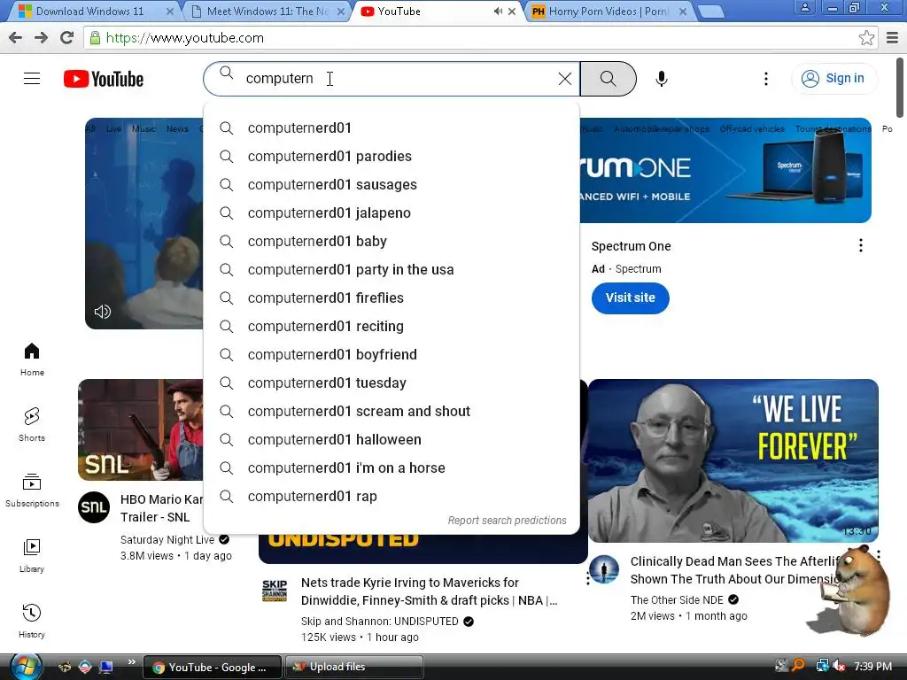This screenshot has width=907, height=680.
Task: Switch to Upload files taskbar window
Action: click(x=354, y=667)
